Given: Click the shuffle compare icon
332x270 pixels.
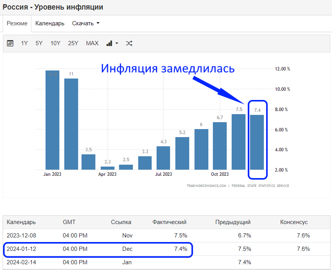Looking at the screenshot, I should tap(129, 43).
